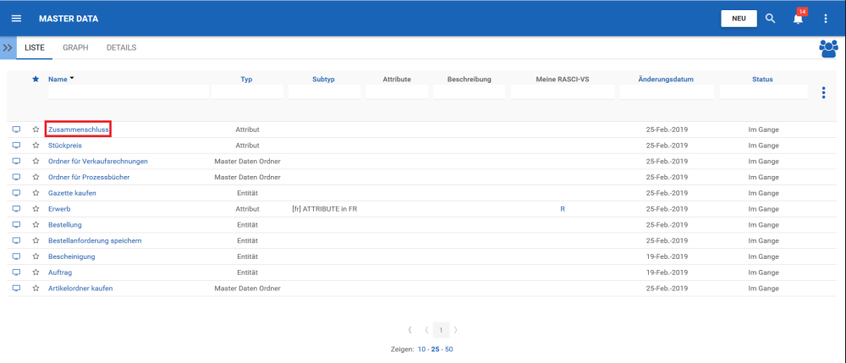The image size is (846, 363).
Task: Show 50 items per page
Action: [x=449, y=349]
